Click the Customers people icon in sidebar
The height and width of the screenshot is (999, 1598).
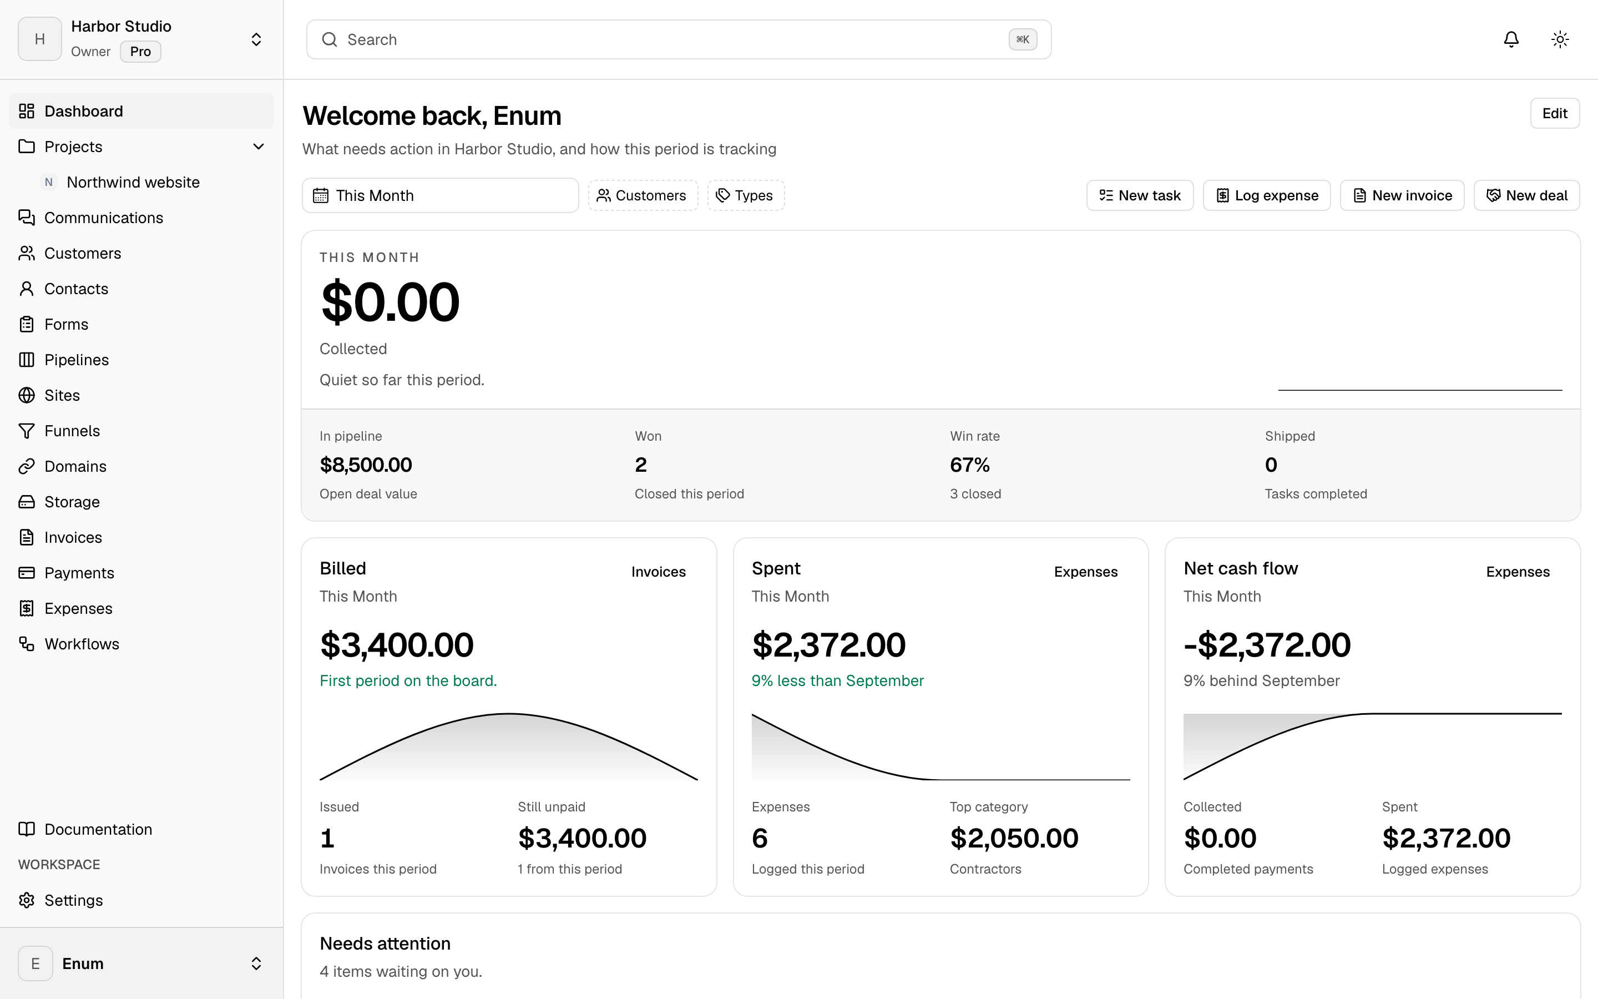(27, 253)
